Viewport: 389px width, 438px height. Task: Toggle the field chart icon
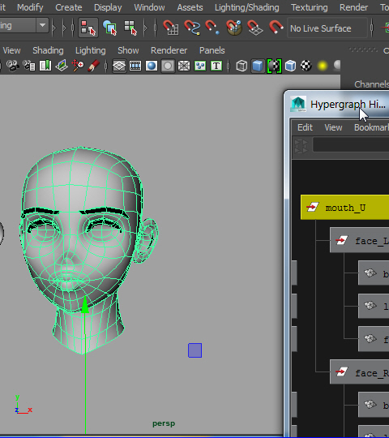[x=184, y=66]
